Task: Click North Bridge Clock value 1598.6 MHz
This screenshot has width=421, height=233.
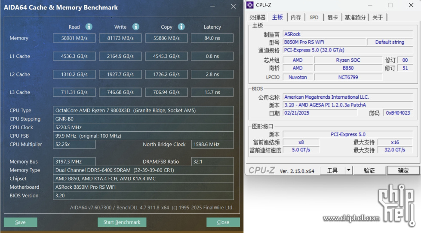Action: (x=212, y=144)
